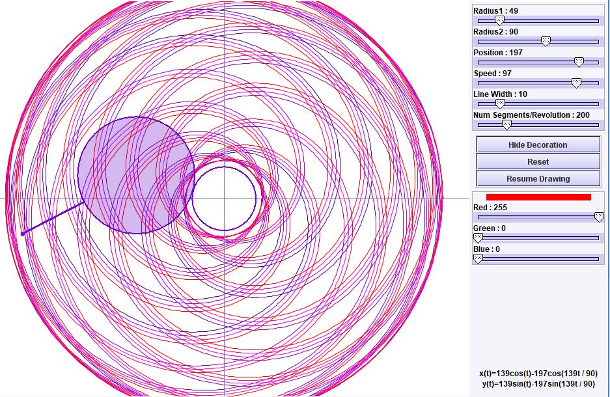Click the 'Radius1 : 49' label
The image size is (610, 397).
[x=495, y=11]
